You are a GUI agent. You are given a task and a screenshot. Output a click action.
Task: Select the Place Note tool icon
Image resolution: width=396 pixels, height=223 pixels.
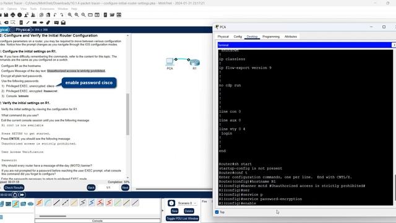(x=21, y=22)
